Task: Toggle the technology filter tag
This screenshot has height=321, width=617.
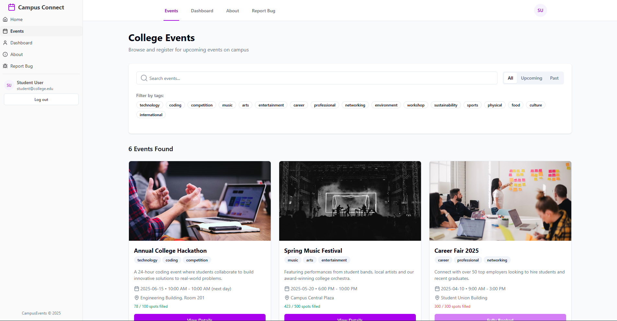Action: [149, 105]
